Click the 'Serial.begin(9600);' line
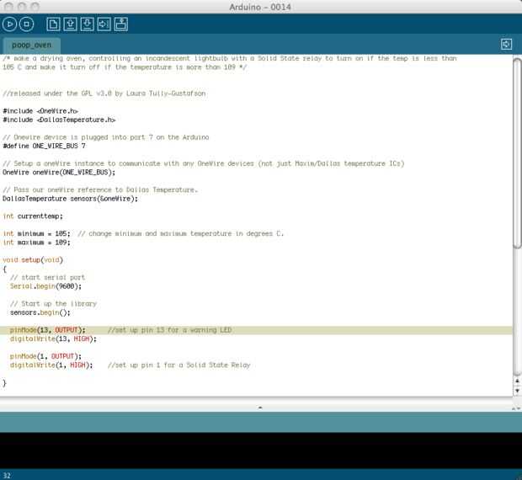522x480 pixels. pos(45,286)
